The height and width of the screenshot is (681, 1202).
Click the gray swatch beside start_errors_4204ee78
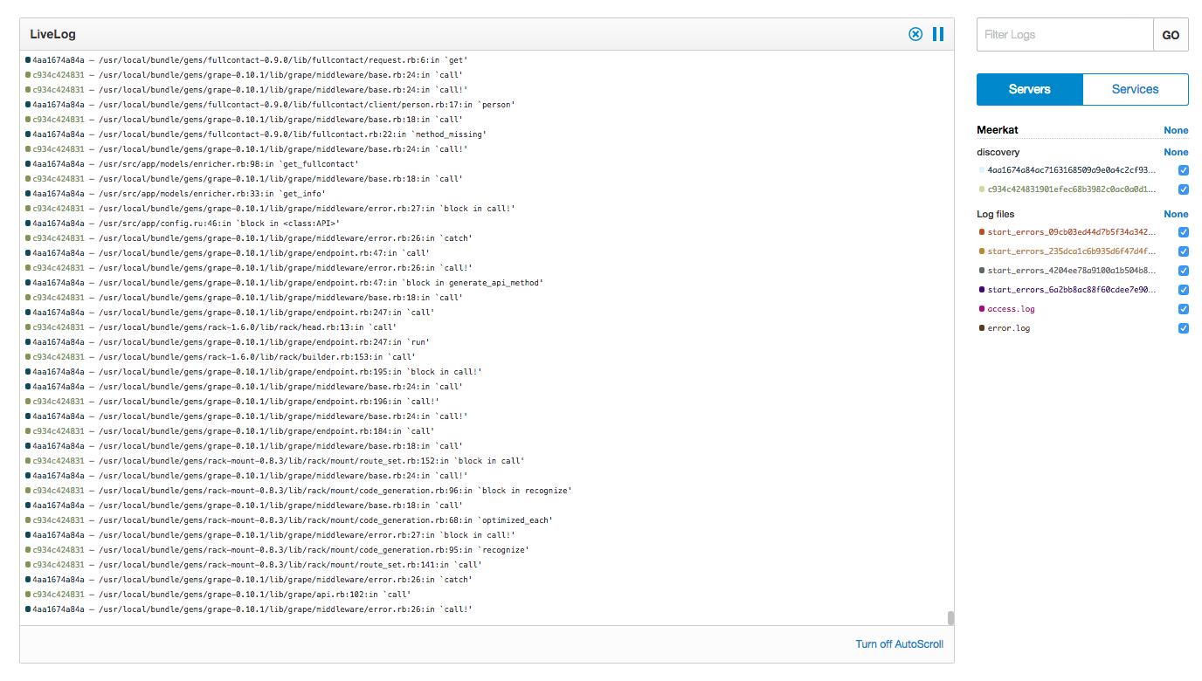[x=982, y=271]
